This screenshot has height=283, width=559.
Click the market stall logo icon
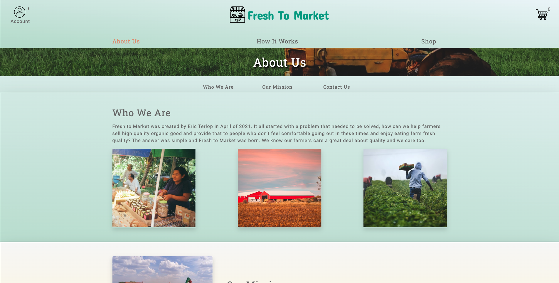[x=237, y=15]
